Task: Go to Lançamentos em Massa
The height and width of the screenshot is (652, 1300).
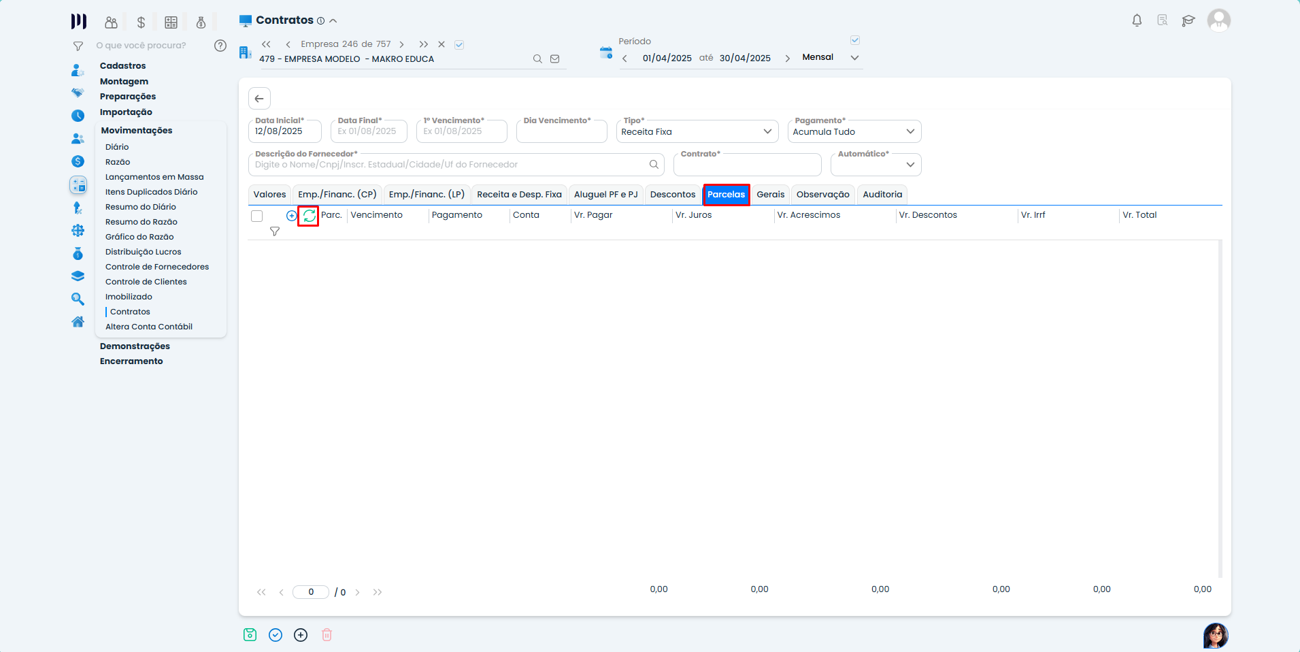Action: [154, 177]
